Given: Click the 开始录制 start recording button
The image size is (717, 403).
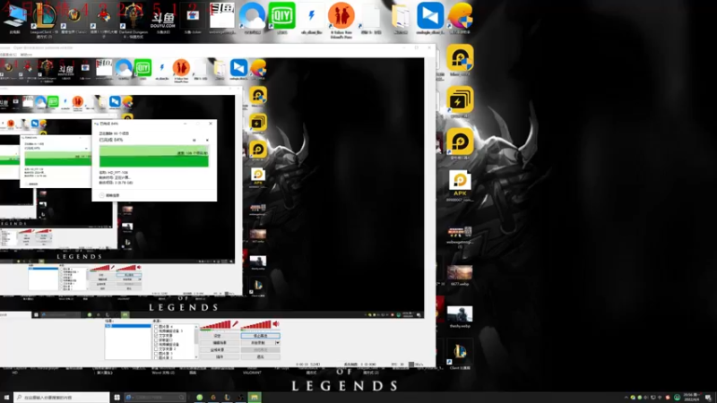Looking at the screenshot, I should (258, 343).
